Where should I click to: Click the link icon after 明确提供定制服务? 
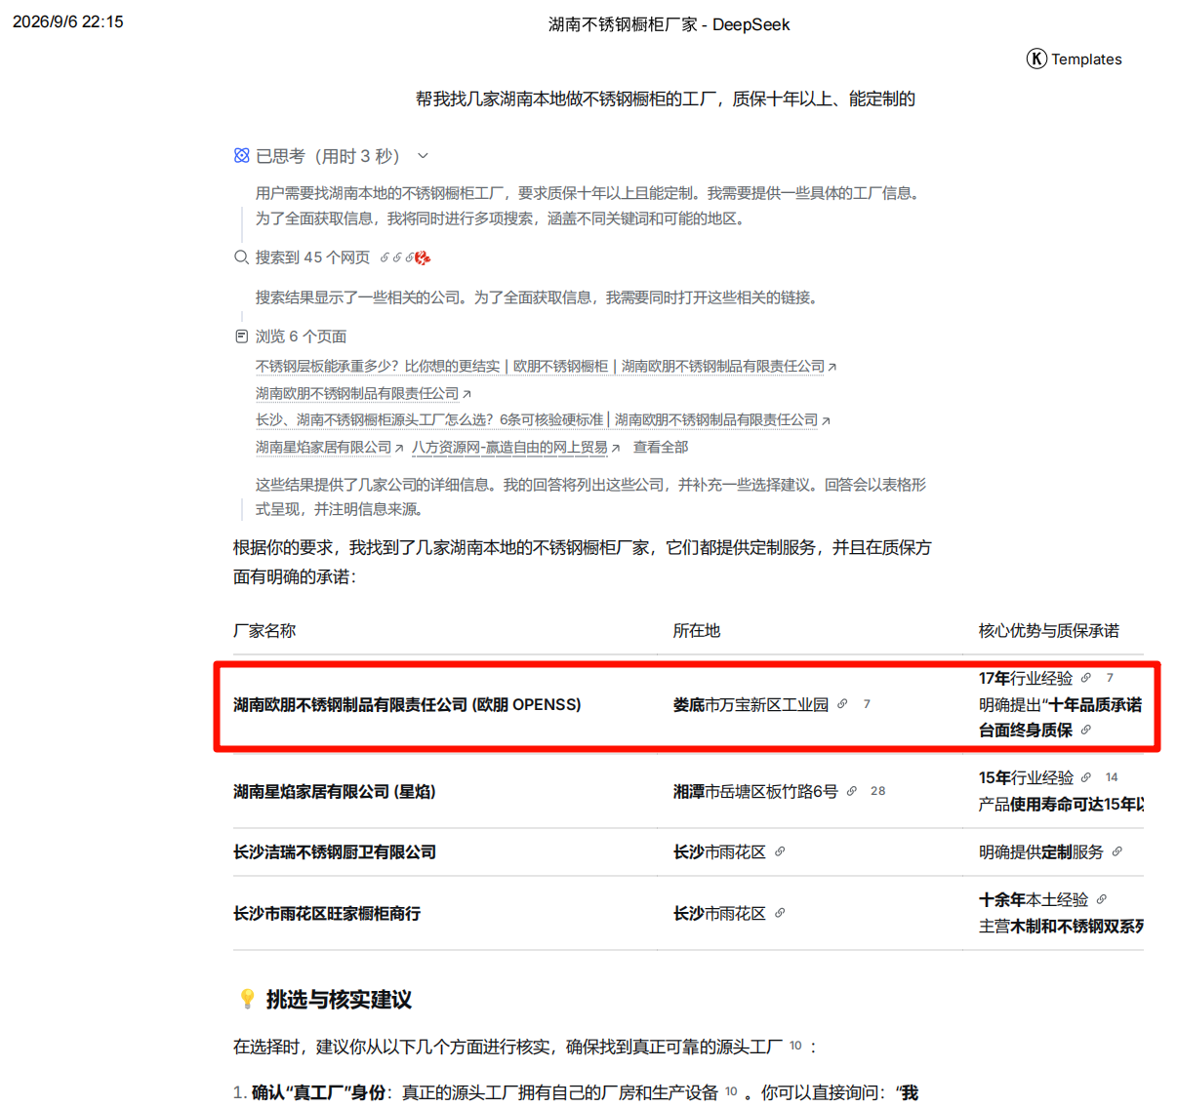tap(1117, 851)
